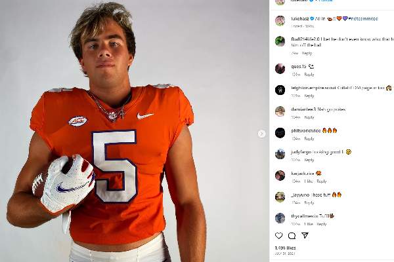Open the phittworldwide commenter avatar
The image size is (394, 262).
pos(280,132)
